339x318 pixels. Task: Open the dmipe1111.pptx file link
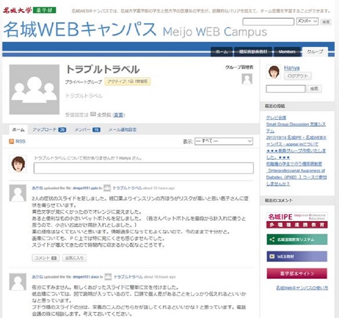click(x=86, y=188)
